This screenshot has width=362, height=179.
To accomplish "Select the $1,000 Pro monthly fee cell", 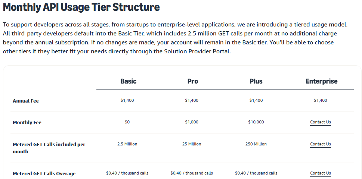I will (x=192, y=122).
